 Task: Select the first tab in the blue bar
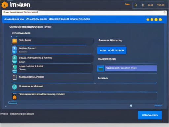14,19
